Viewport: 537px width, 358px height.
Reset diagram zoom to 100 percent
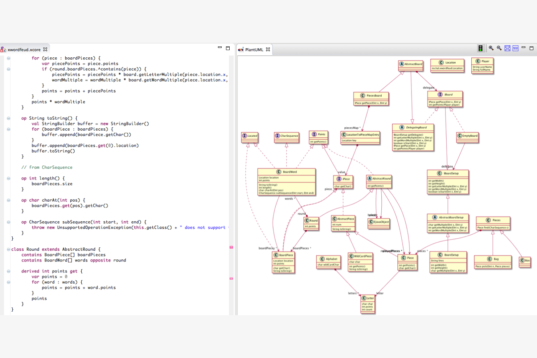tap(515, 48)
